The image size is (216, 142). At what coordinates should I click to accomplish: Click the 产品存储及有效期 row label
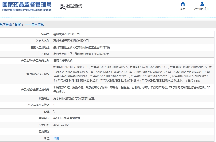[x=39, y=105]
